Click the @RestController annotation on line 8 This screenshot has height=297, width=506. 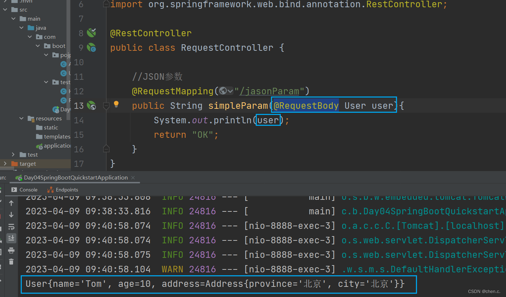coord(151,33)
